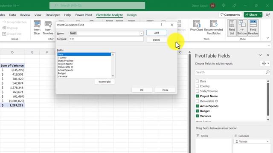The height and width of the screenshot is (153, 273).
Task: Switch to the PivotTable Analyze tab
Action: tap(109, 15)
